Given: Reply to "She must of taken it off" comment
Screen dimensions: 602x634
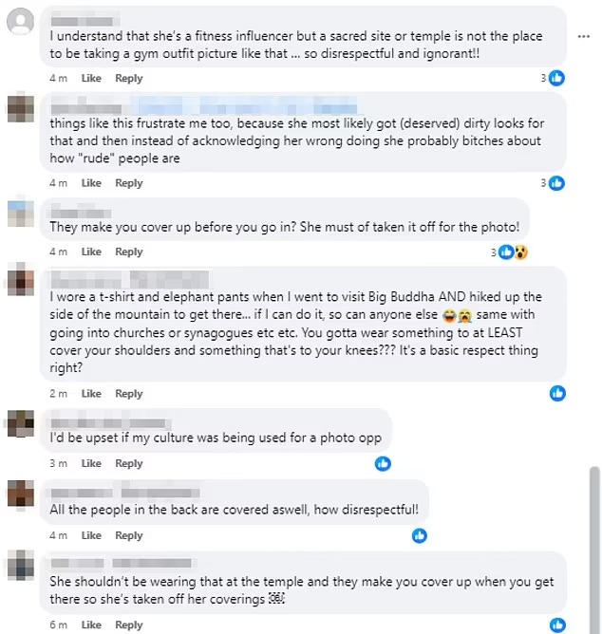Looking at the screenshot, I should [x=129, y=252].
